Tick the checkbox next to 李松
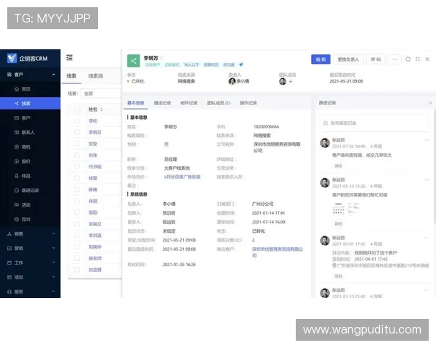Image resolution: width=436 pixels, height=348 pixels. 77,121
